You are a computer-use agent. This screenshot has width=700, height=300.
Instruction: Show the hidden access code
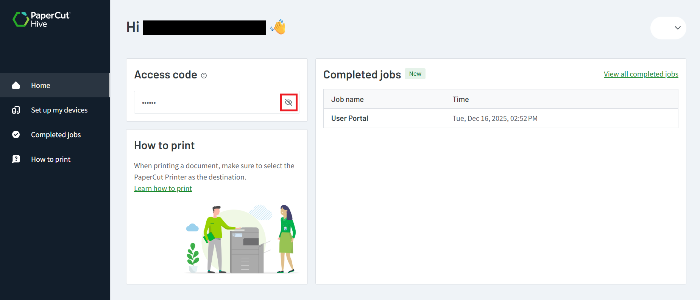(288, 102)
